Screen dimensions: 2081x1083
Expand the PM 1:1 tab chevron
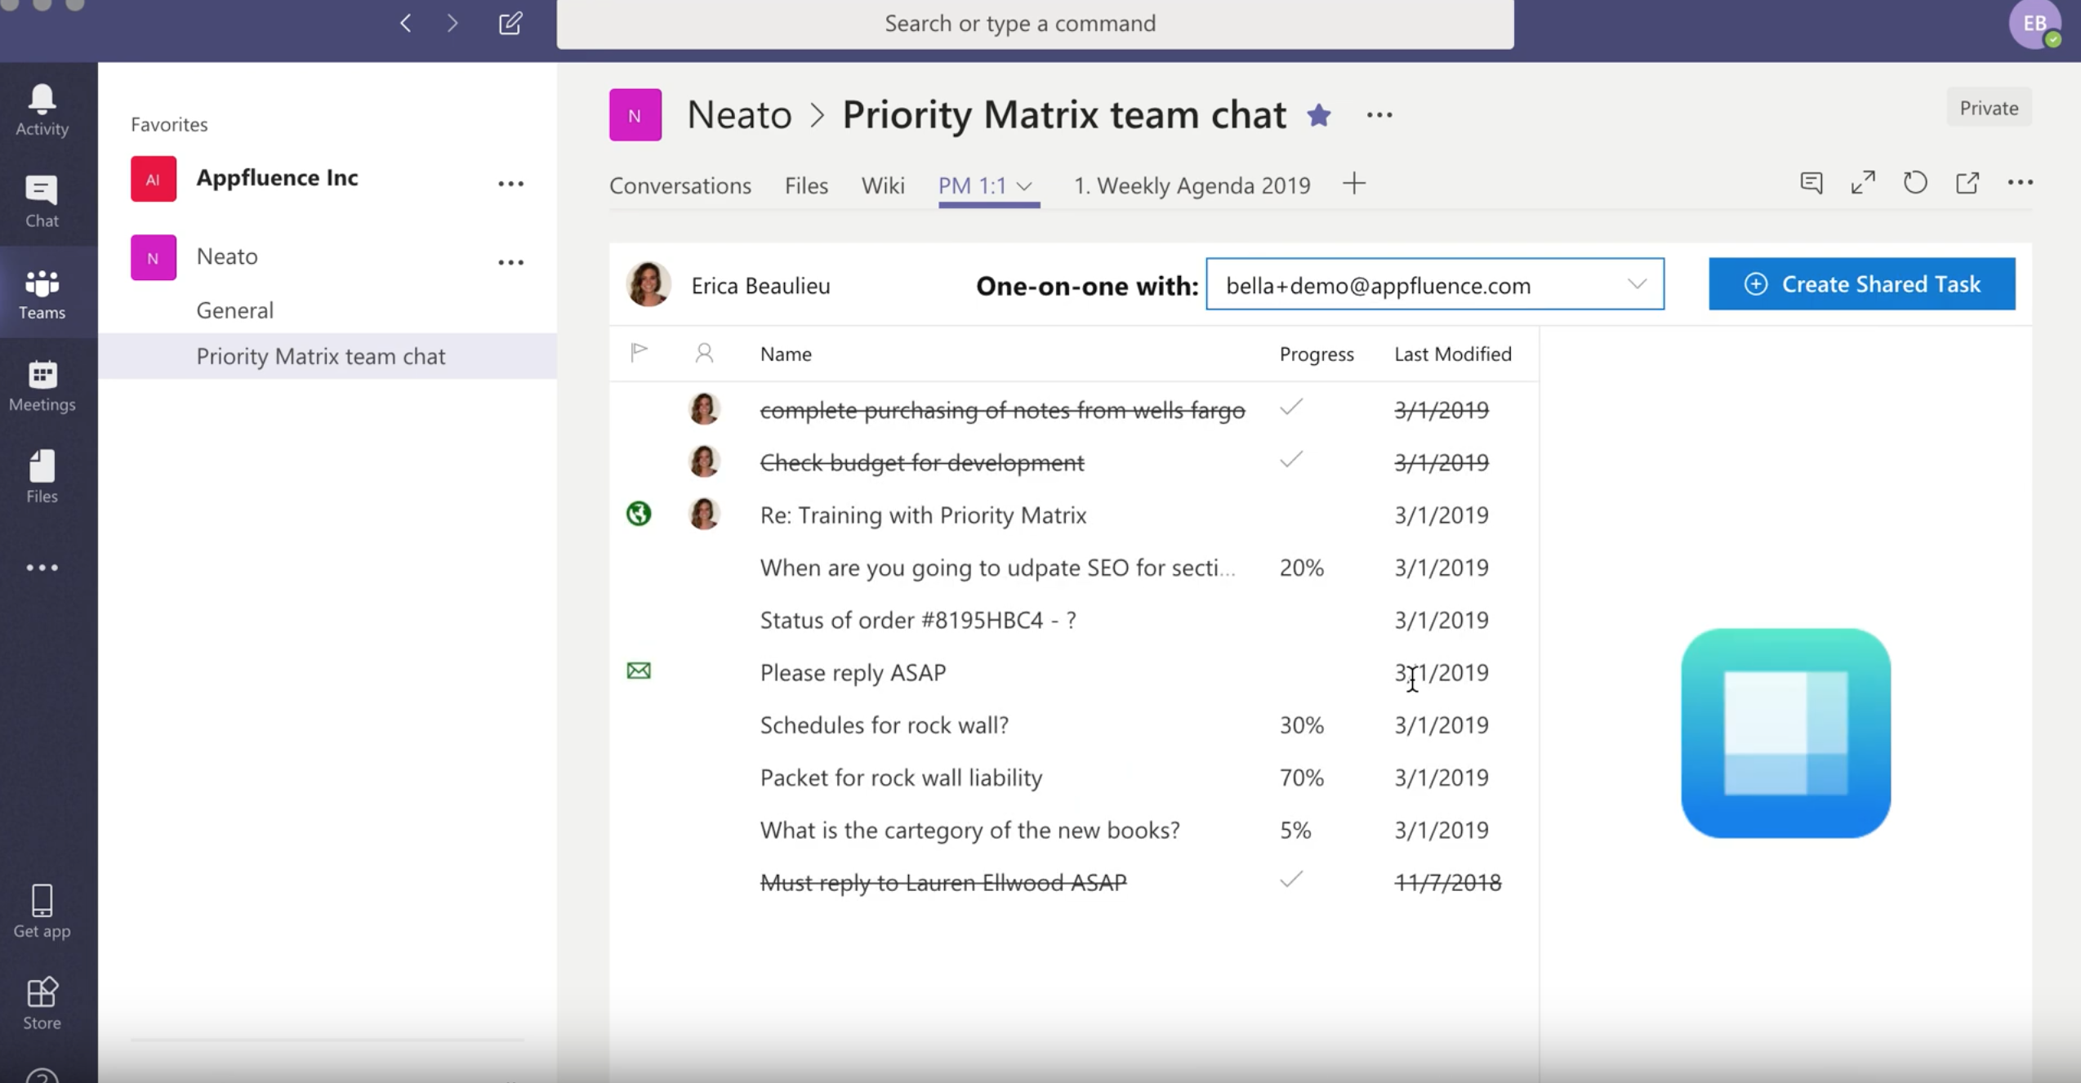[x=1027, y=186]
